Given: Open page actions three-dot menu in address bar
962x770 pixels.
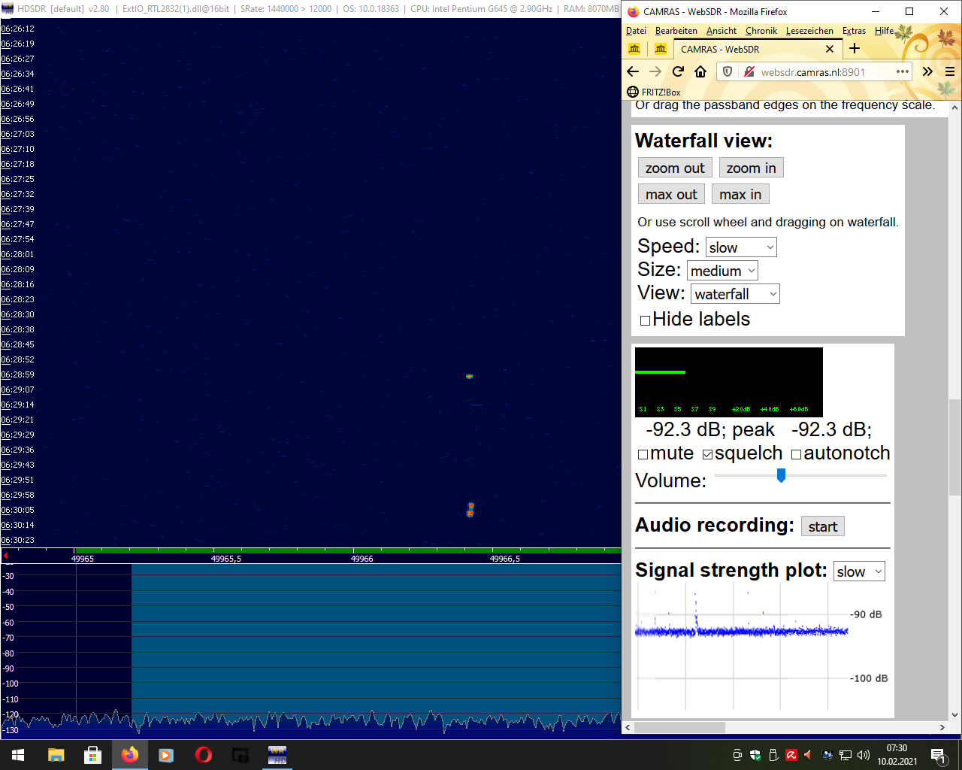Looking at the screenshot, I should (903, 72).
